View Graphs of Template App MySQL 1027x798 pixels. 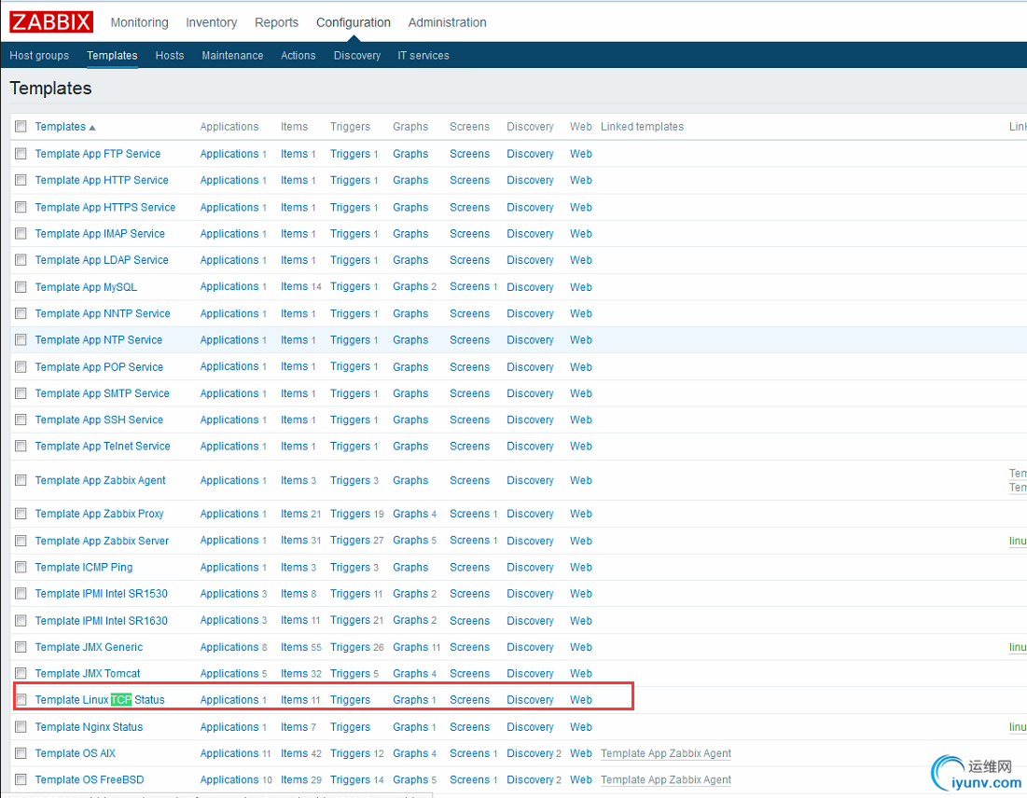(410, 287)
